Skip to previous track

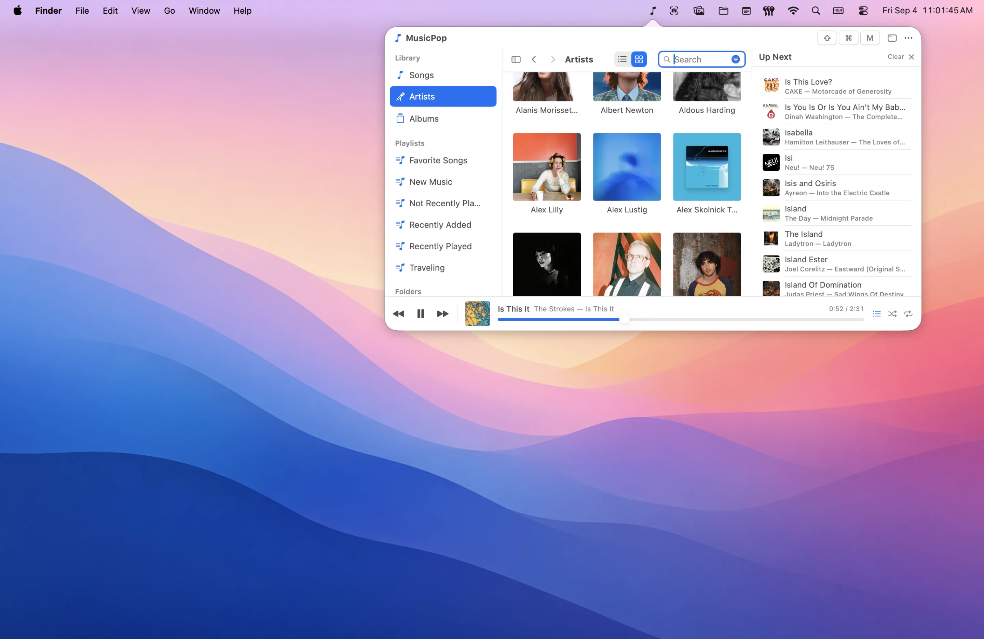coord(399,314)
